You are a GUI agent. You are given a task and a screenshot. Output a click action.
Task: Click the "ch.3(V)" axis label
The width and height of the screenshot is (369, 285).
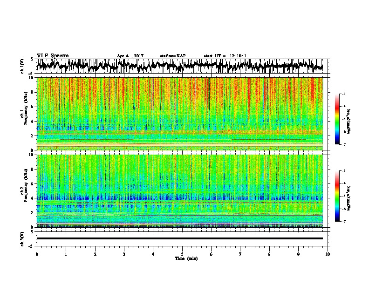pyautogui.click(x=22, y=239)
